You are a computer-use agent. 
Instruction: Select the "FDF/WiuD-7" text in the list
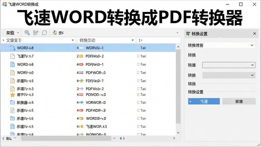[x=95, y=81]
